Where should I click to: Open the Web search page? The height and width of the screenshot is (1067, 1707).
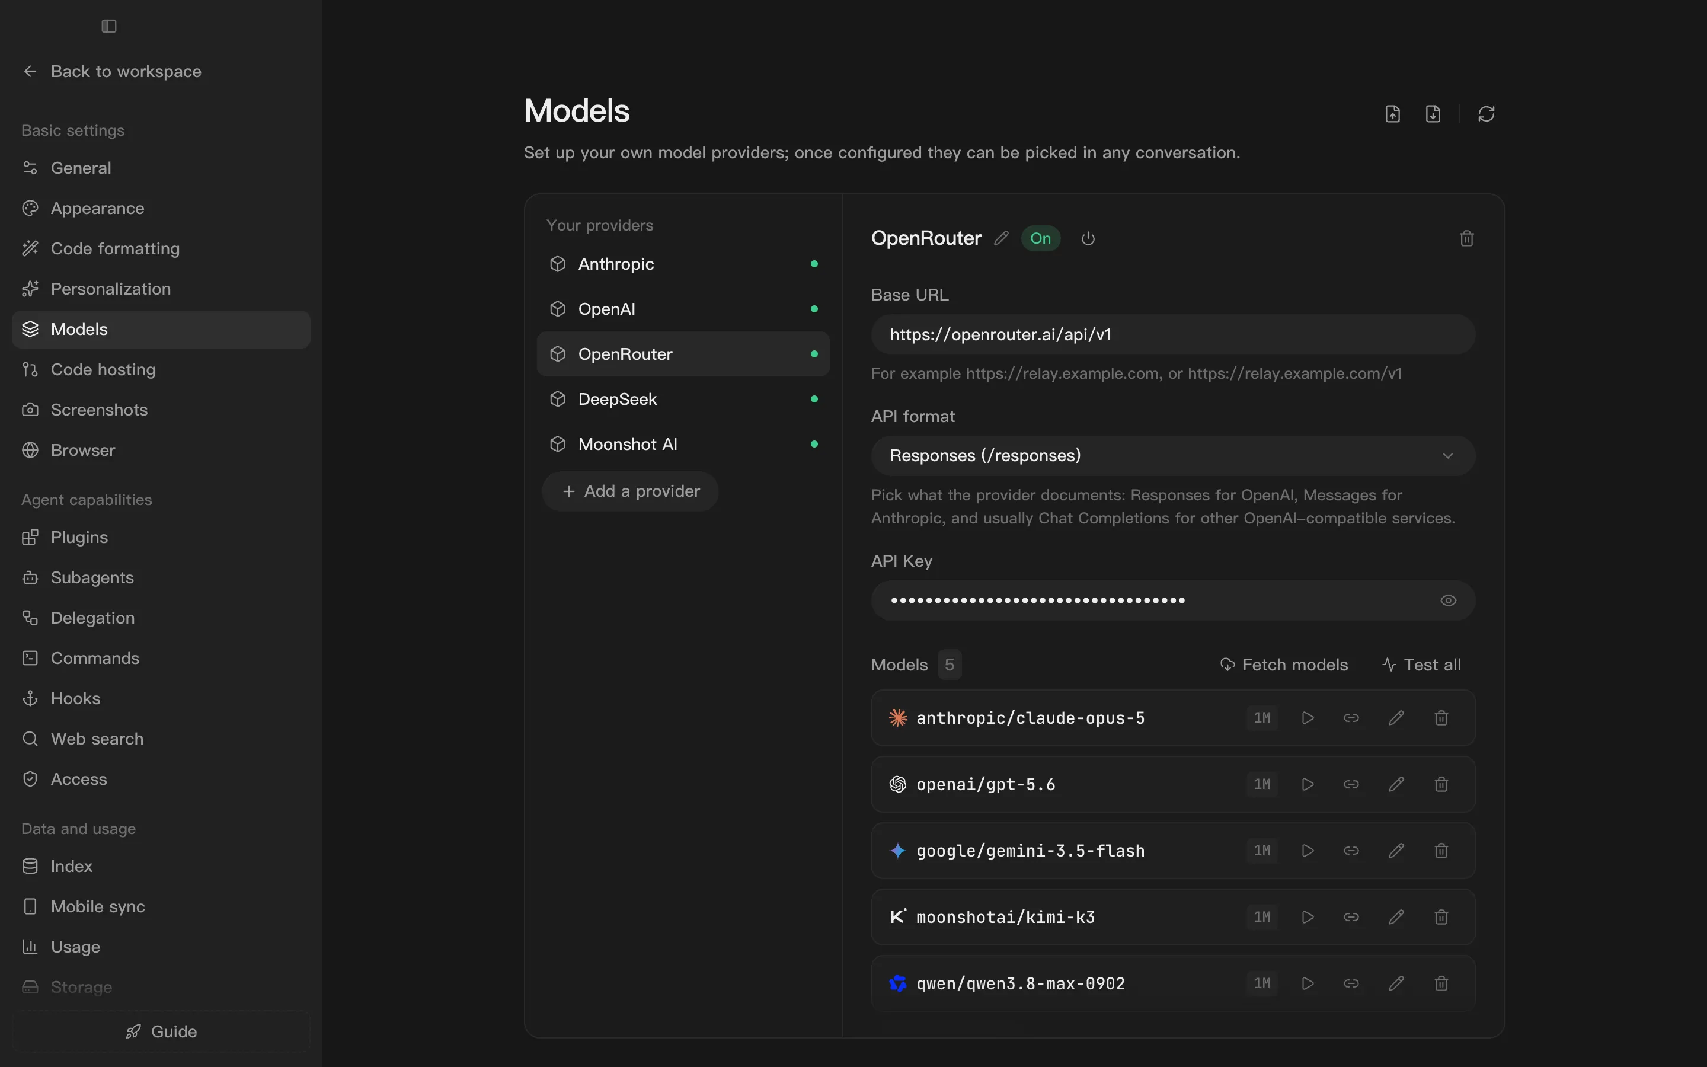tap(161, 738)
